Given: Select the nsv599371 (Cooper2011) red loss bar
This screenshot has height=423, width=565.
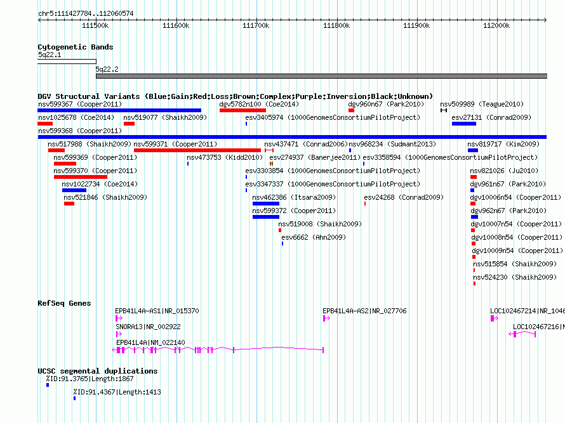Looking at the screenshot, I should pyautogui.click(x=197, y=150).
